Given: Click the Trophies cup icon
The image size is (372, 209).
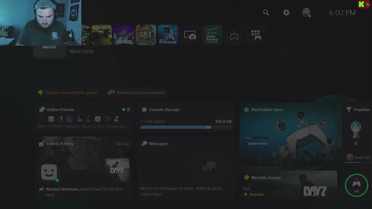Looking at the screenshot, I should click(x=349, y=109).
